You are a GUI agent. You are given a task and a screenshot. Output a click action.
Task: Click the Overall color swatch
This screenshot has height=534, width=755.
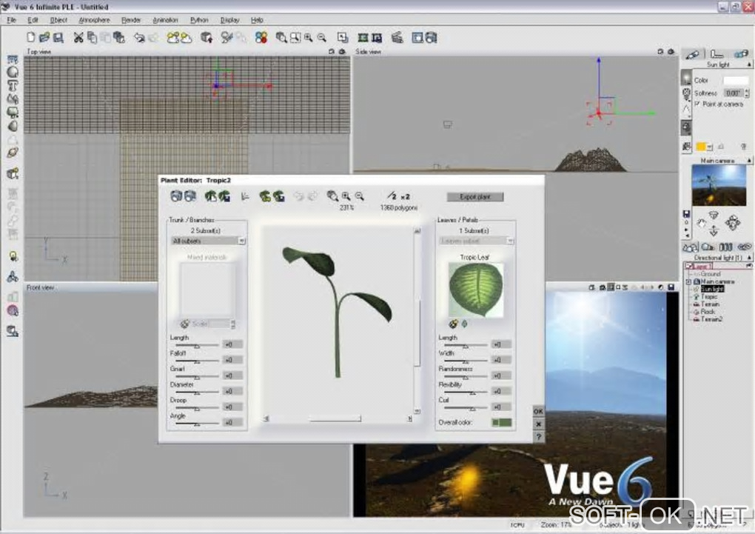502,422
